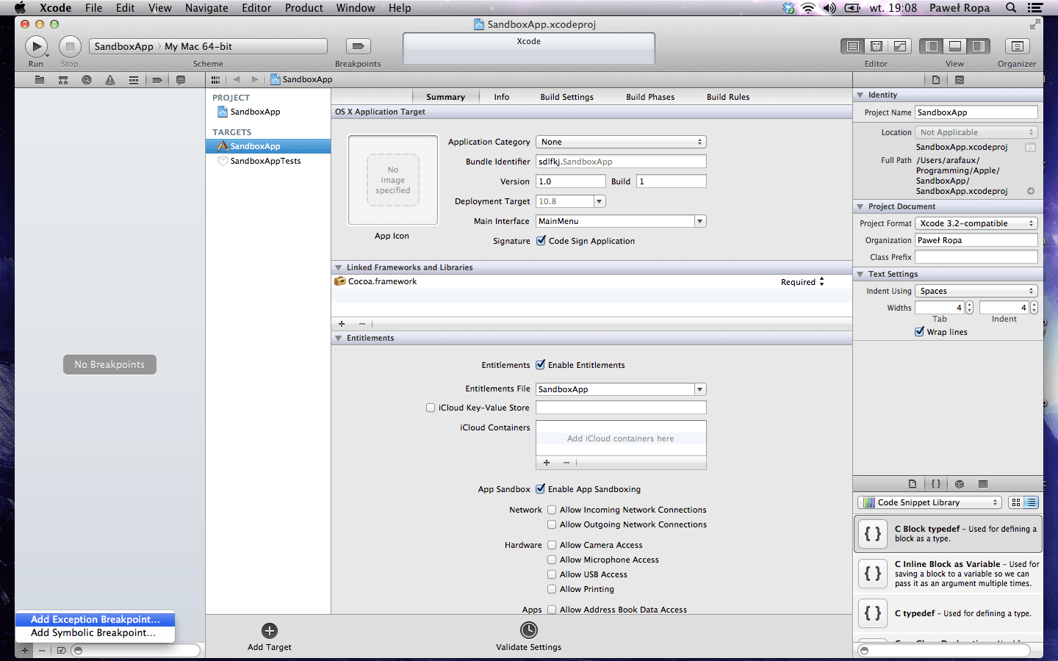Screen dimensions: 1058x661
Task: Check Allow Microphone Access
Action: pyautogui.click(x=552, y=560)
